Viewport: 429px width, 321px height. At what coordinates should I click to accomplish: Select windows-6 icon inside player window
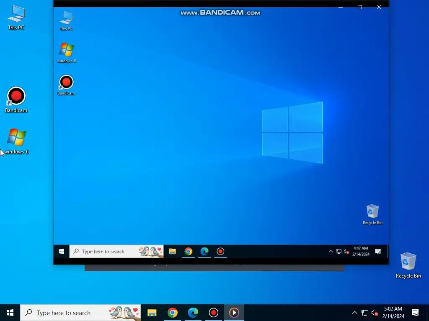[66, 53]
